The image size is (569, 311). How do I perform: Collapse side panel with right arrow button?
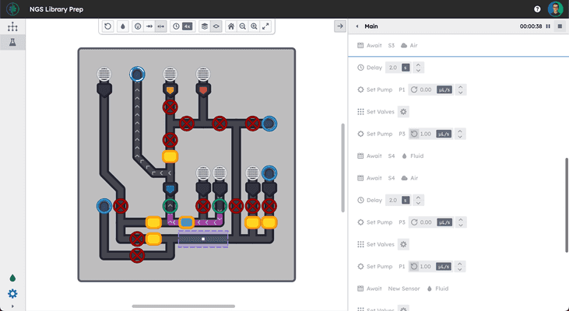coord(340,26)
